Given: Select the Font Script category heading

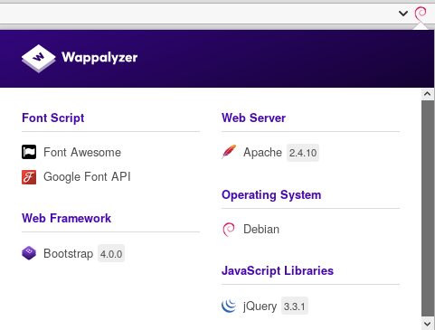Looking at the screenshot, I should coord(53,118).
